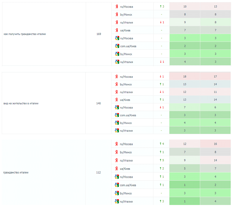Select keyword 'как получить гражданство италии'
The width and height of the screenshot is (233, 208).
(x=25, y=34)
